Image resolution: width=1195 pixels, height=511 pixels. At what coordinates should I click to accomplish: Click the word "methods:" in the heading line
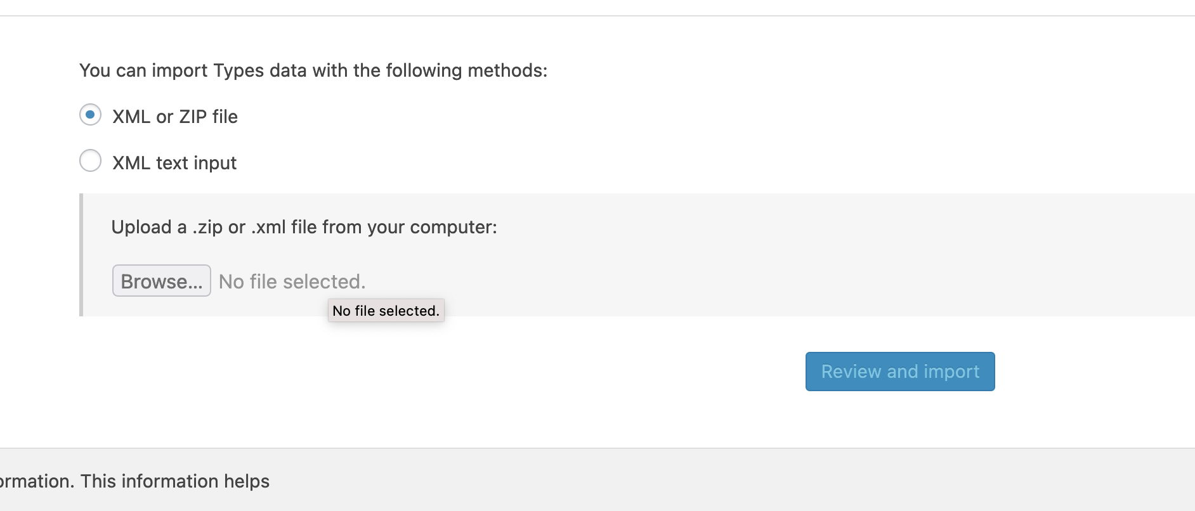pyautogui.click(x=507, y=70)
